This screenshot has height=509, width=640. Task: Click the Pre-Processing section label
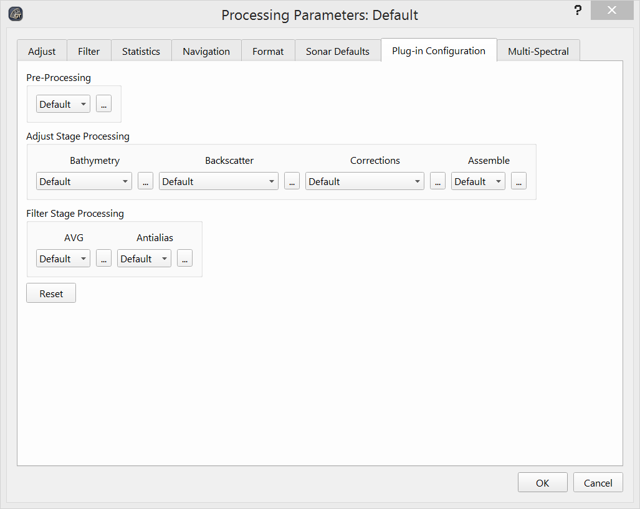(x=59, y=77)
